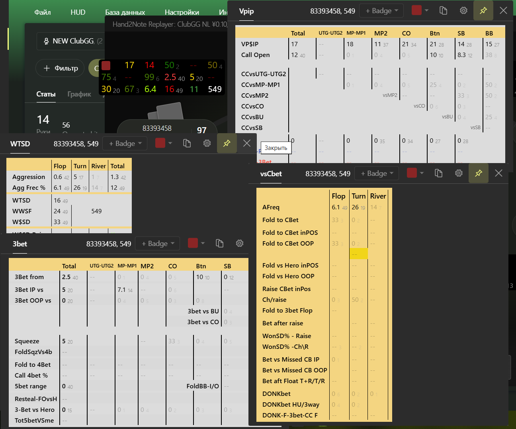This screenshot has height=429, width=516.
Task: Click the red color swatch in vsCbet popup
Action: (412, 173)
